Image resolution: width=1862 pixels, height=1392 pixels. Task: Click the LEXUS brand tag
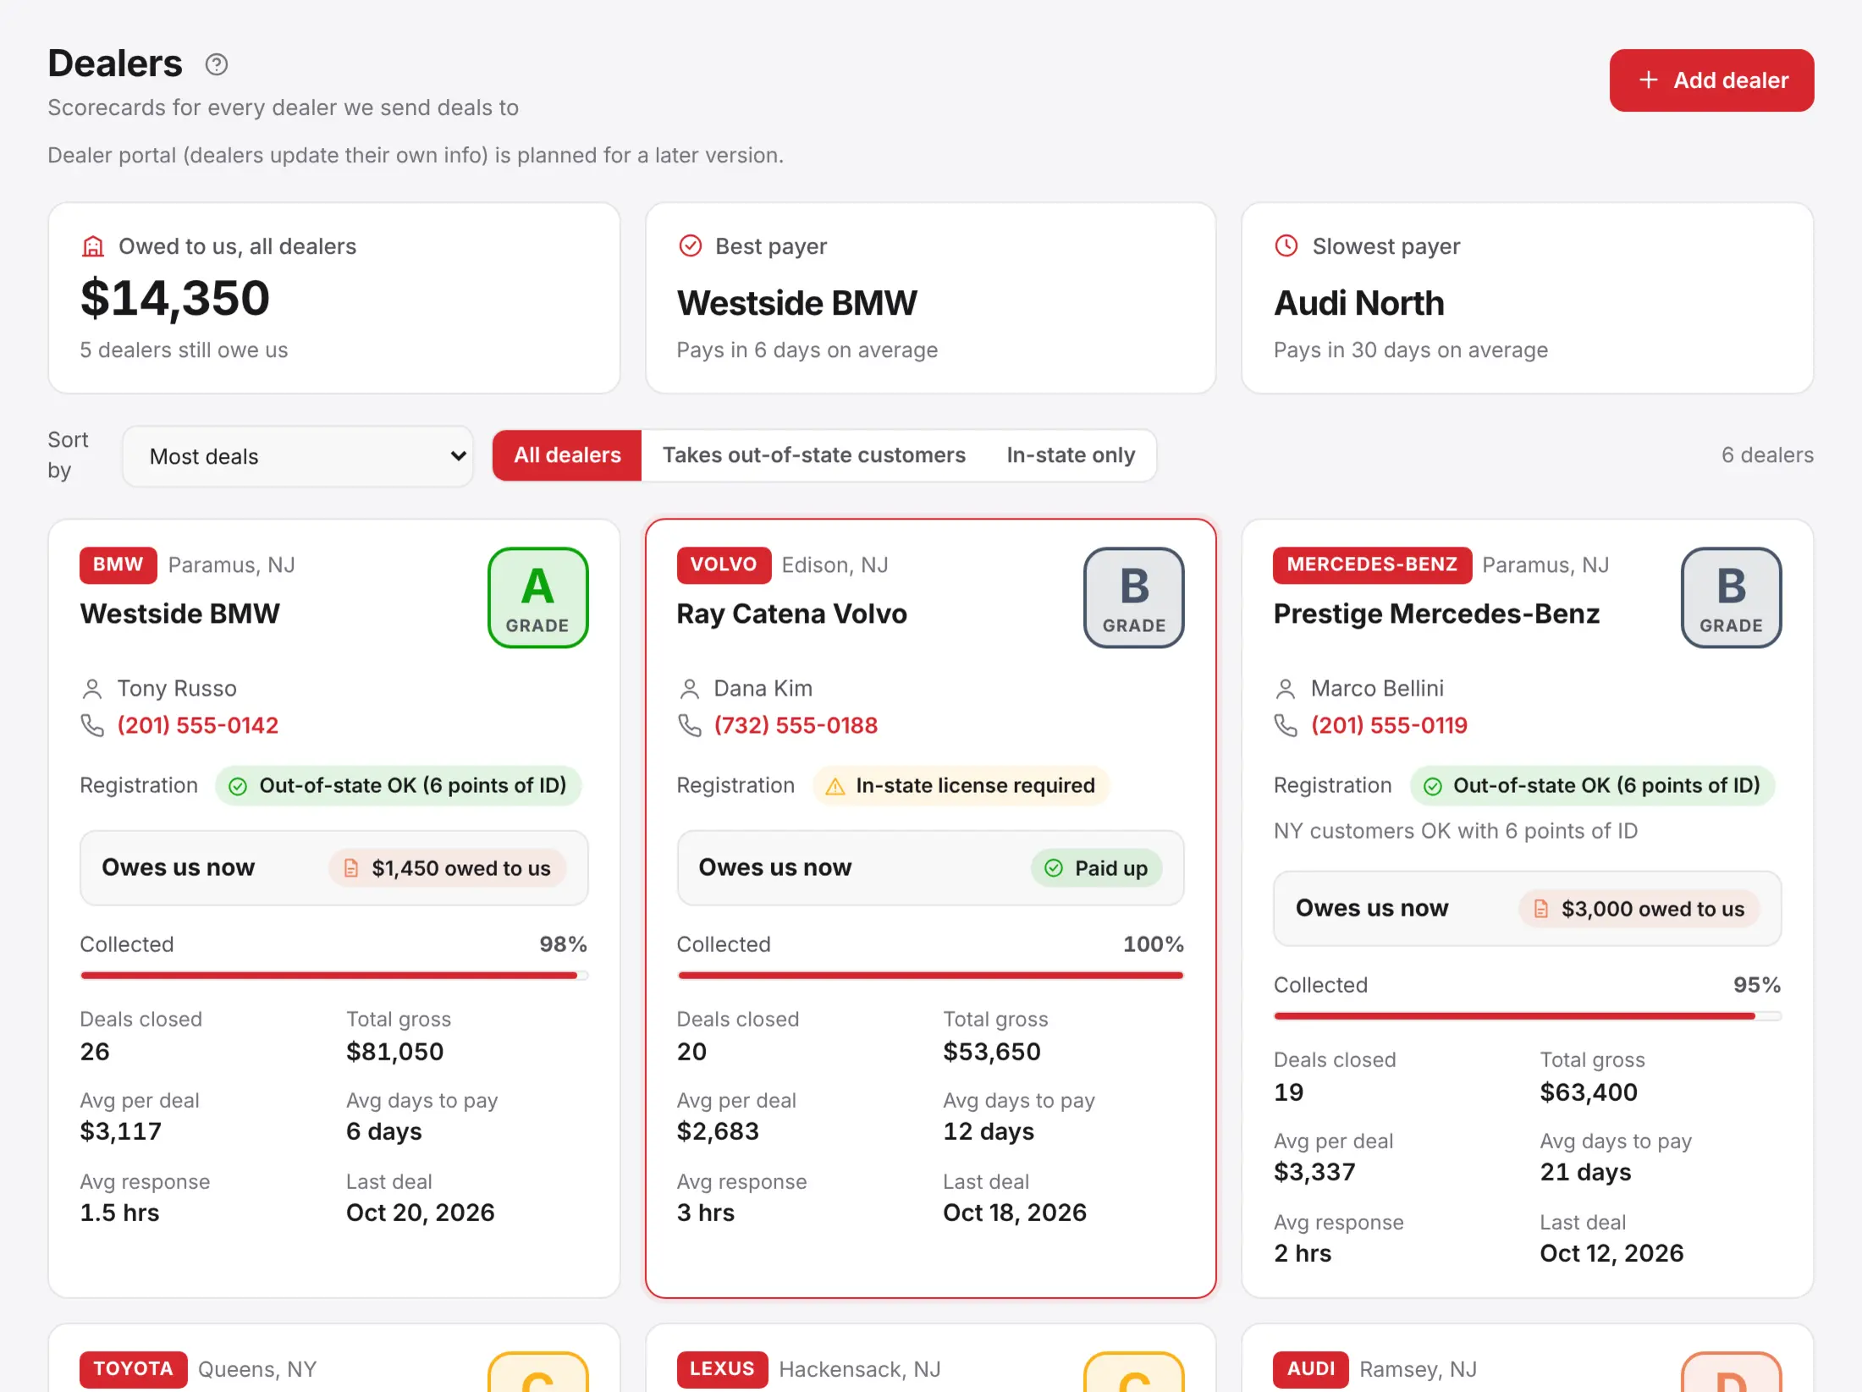(x=722, y=1369)
